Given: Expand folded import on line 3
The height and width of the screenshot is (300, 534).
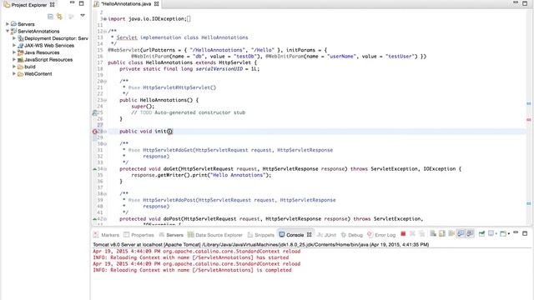Looking at the screenshot, I should [105, 19].
